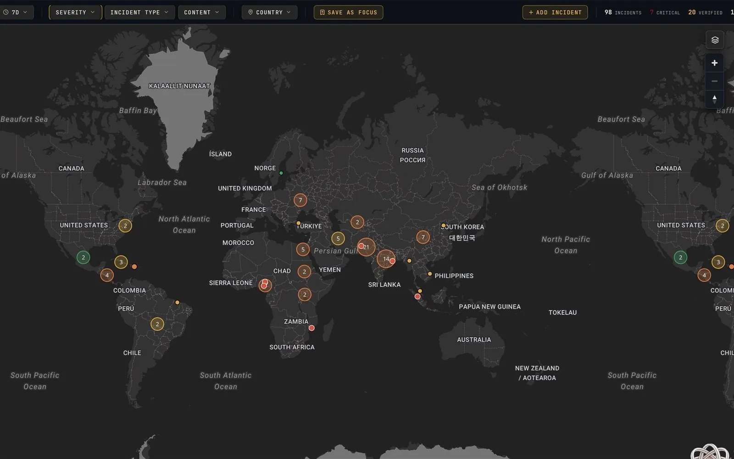The height and width of the screenshot is (459, 734).
Task: Click the CHILE label in South America
Action: pos(132,353)
